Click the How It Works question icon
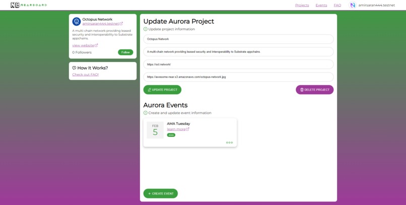 coord(74,68)
